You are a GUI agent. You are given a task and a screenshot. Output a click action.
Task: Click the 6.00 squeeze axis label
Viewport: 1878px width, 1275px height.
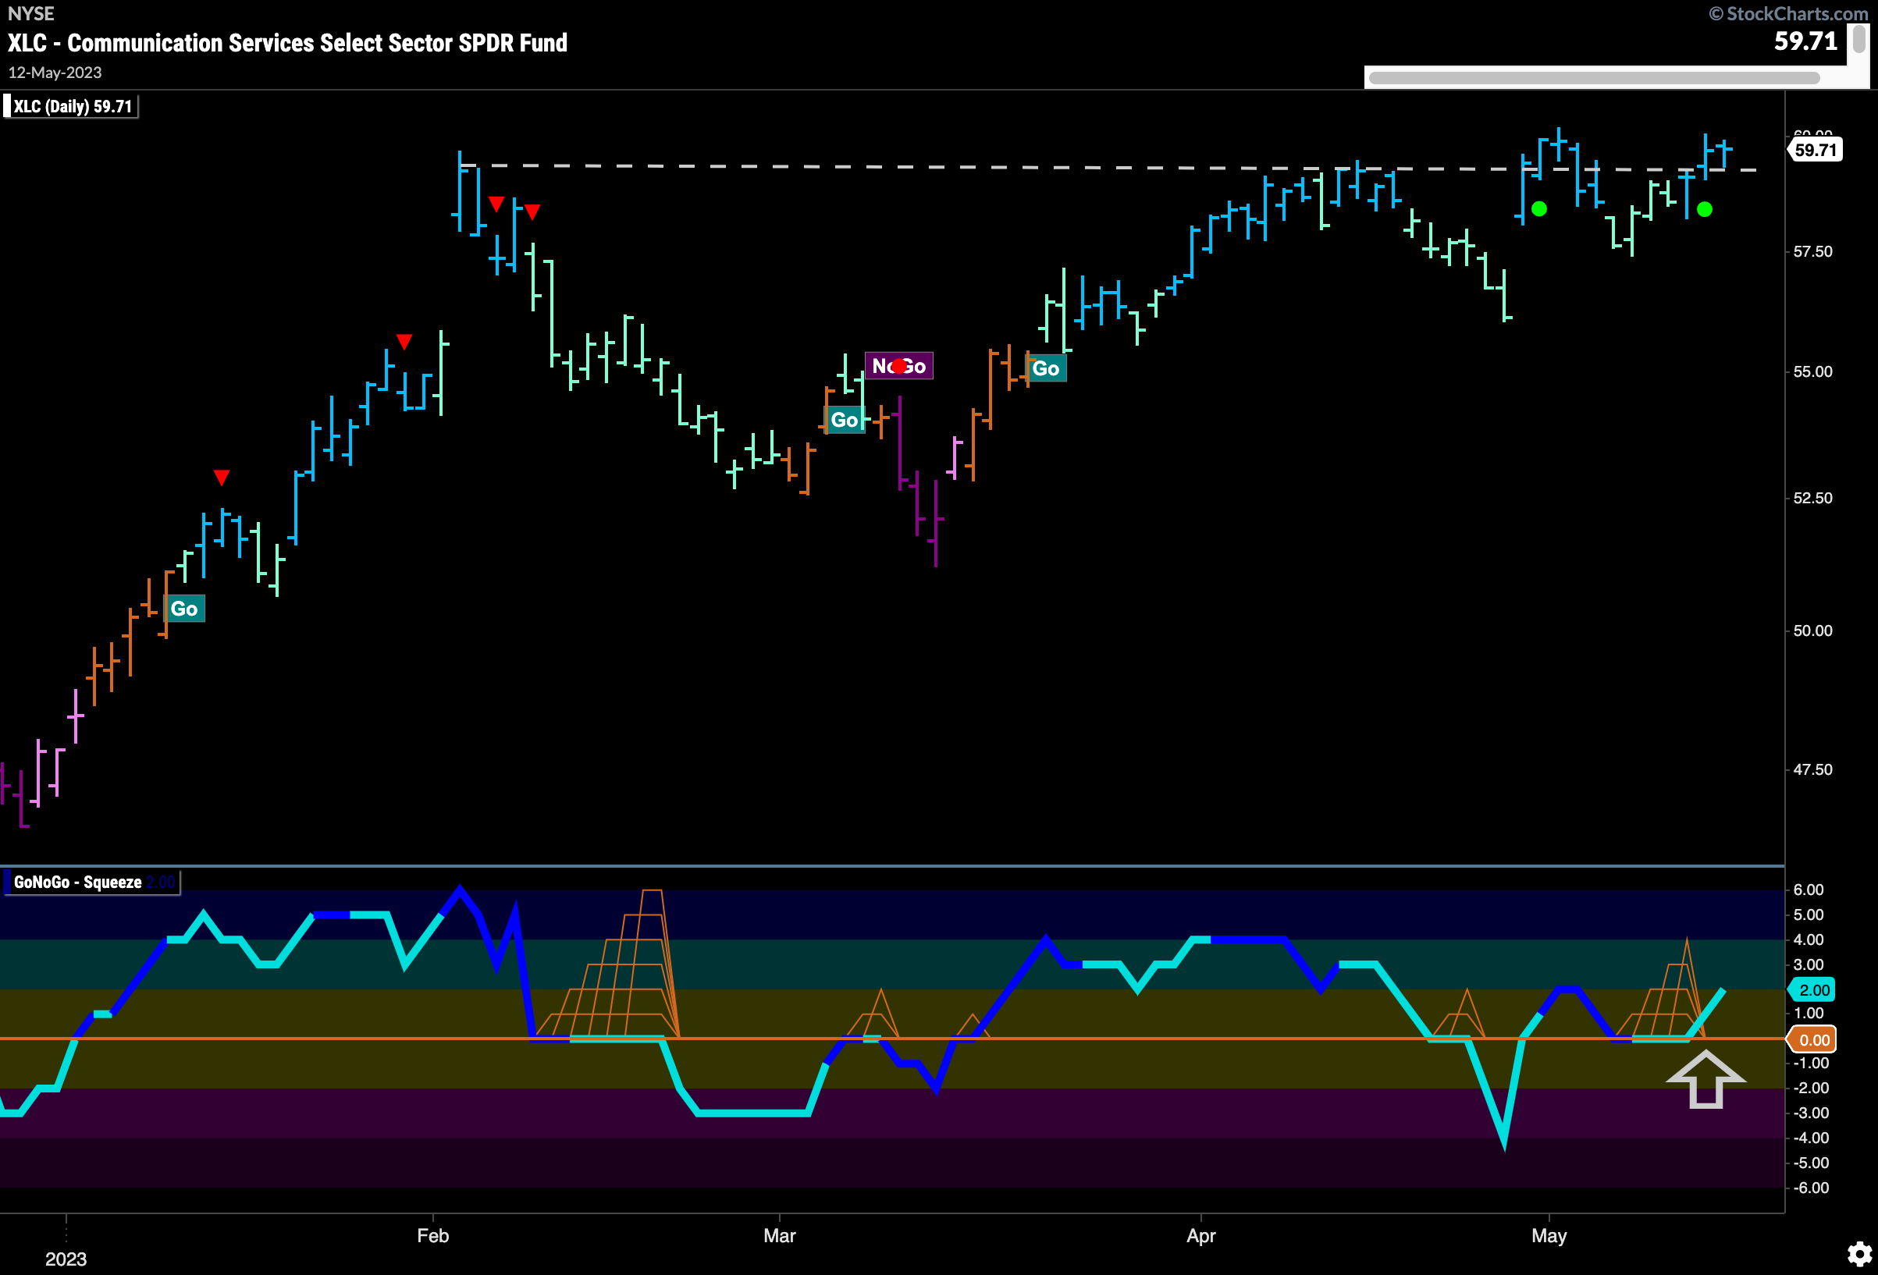[1809, 890]
